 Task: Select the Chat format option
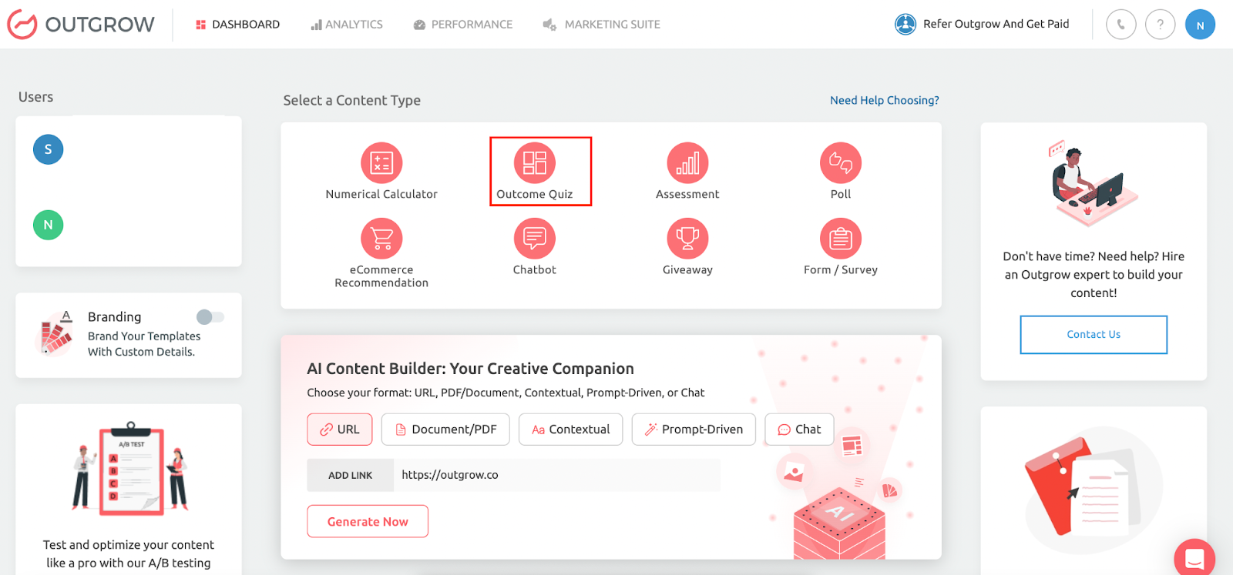point(799,430)
